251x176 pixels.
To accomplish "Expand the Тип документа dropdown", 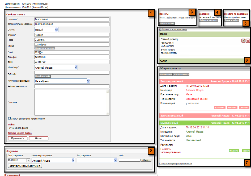I will [115, 160].
